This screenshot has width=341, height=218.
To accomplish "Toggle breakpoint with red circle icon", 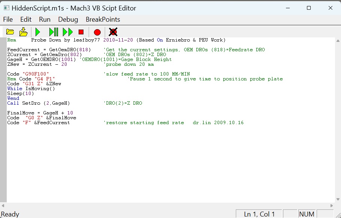I will click(97, 33).
